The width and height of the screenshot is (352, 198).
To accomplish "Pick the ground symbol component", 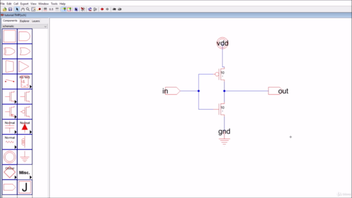I will pyautogui.click(x=25, y=157).
